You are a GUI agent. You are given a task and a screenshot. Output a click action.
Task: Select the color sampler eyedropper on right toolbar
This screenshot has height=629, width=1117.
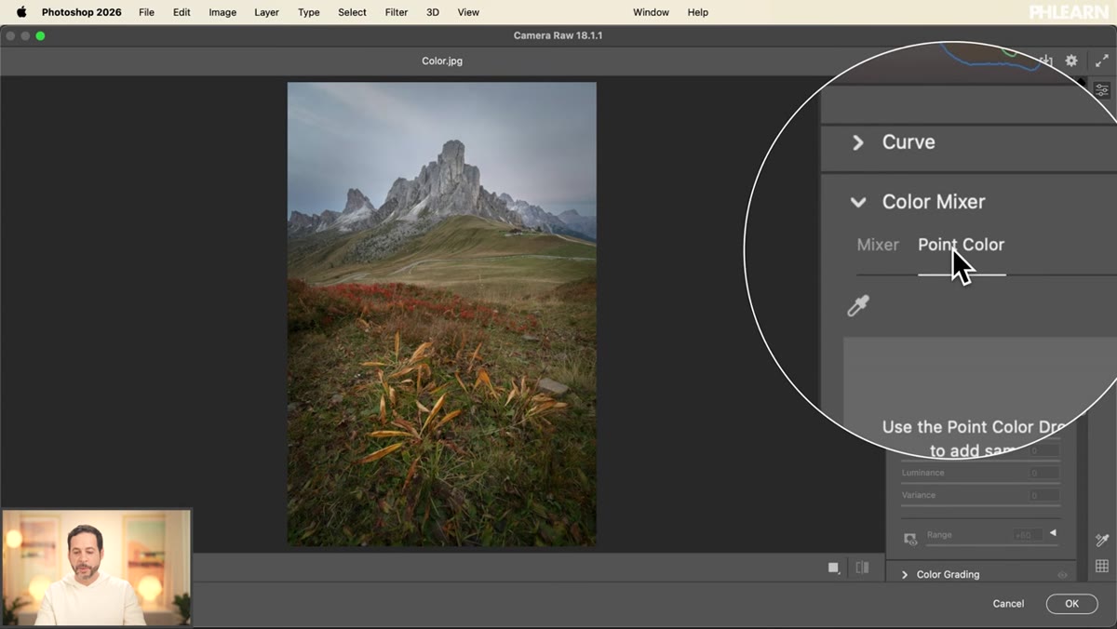coord(1102,541)
